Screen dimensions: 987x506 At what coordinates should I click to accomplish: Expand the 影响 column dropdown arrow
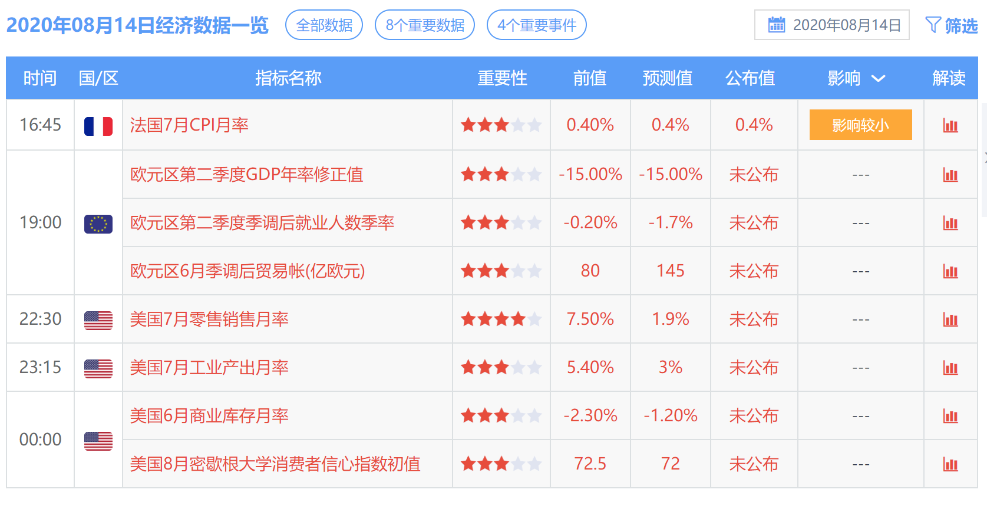(x=878, y=78)
